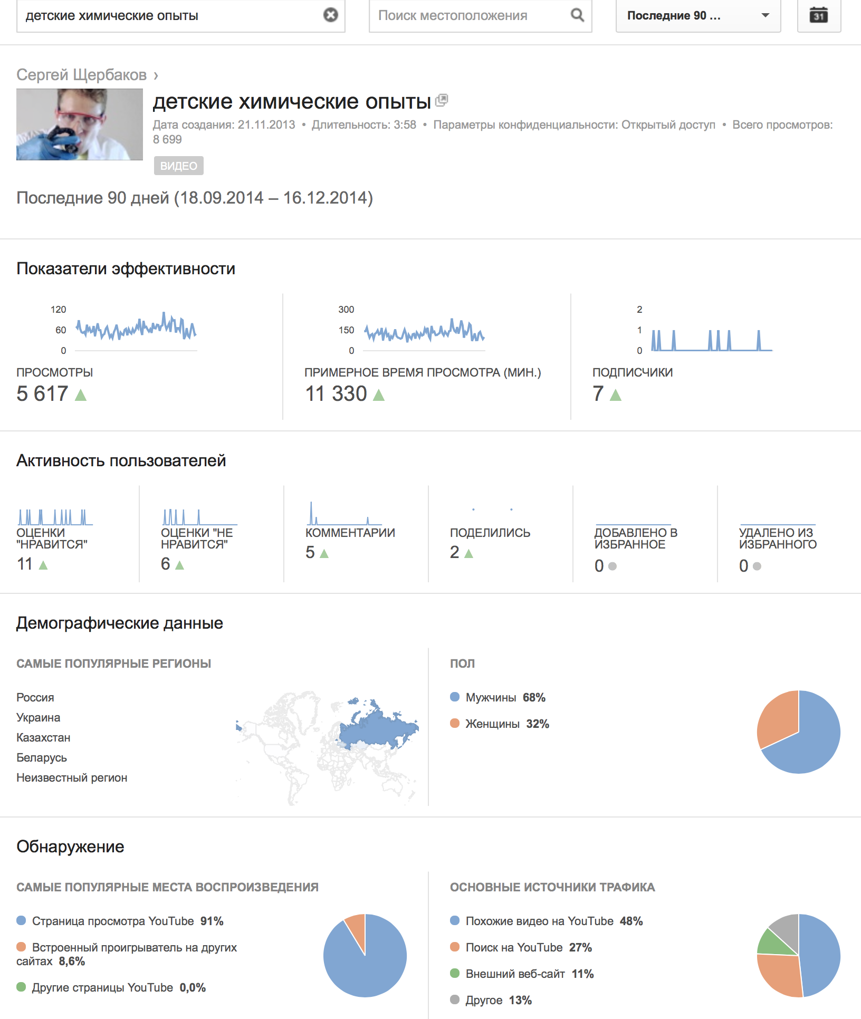The image size is (861, 1019).
Task: Click the comments sparkline mini chart
Action: [x=344, y=513]
